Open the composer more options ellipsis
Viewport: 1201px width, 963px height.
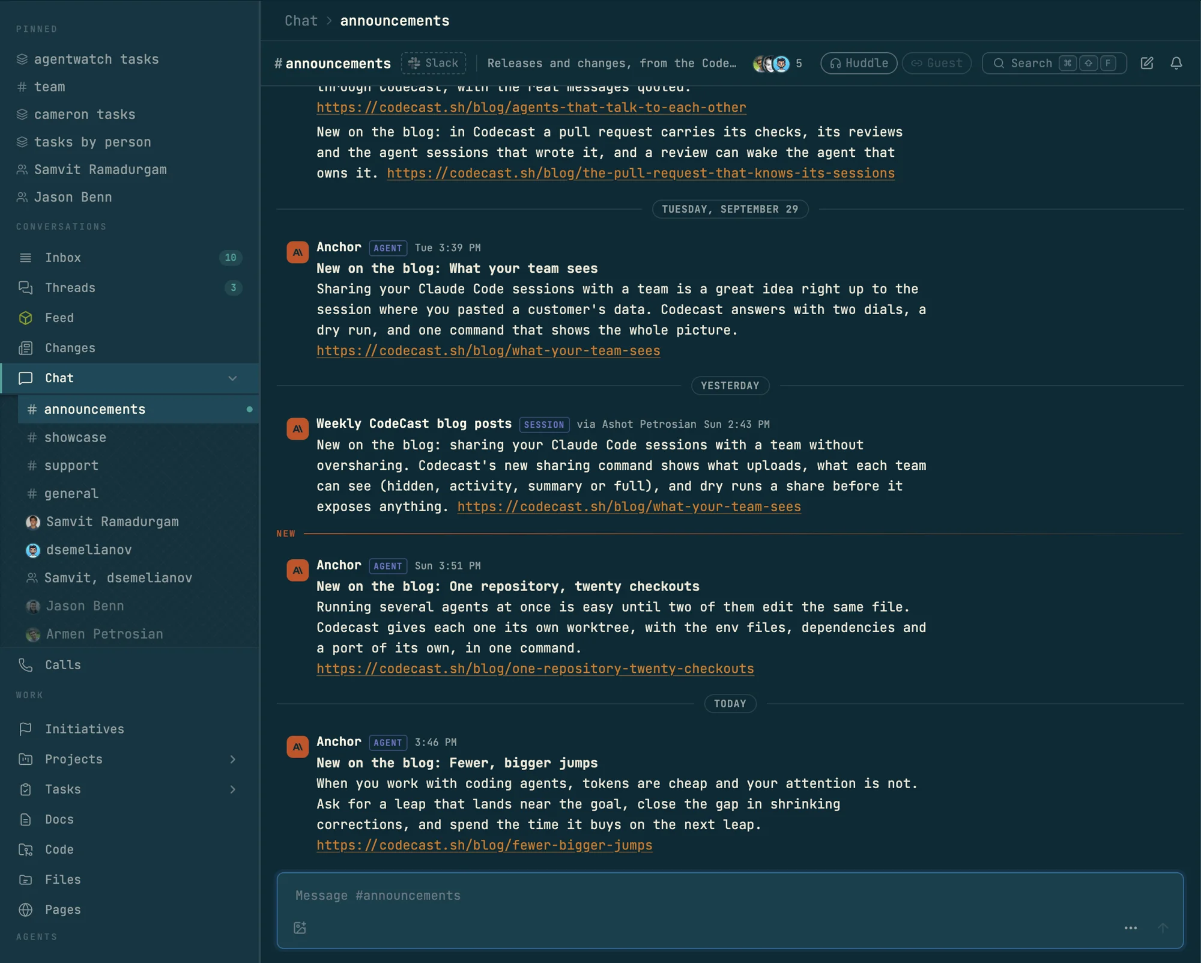(1130, 928)
